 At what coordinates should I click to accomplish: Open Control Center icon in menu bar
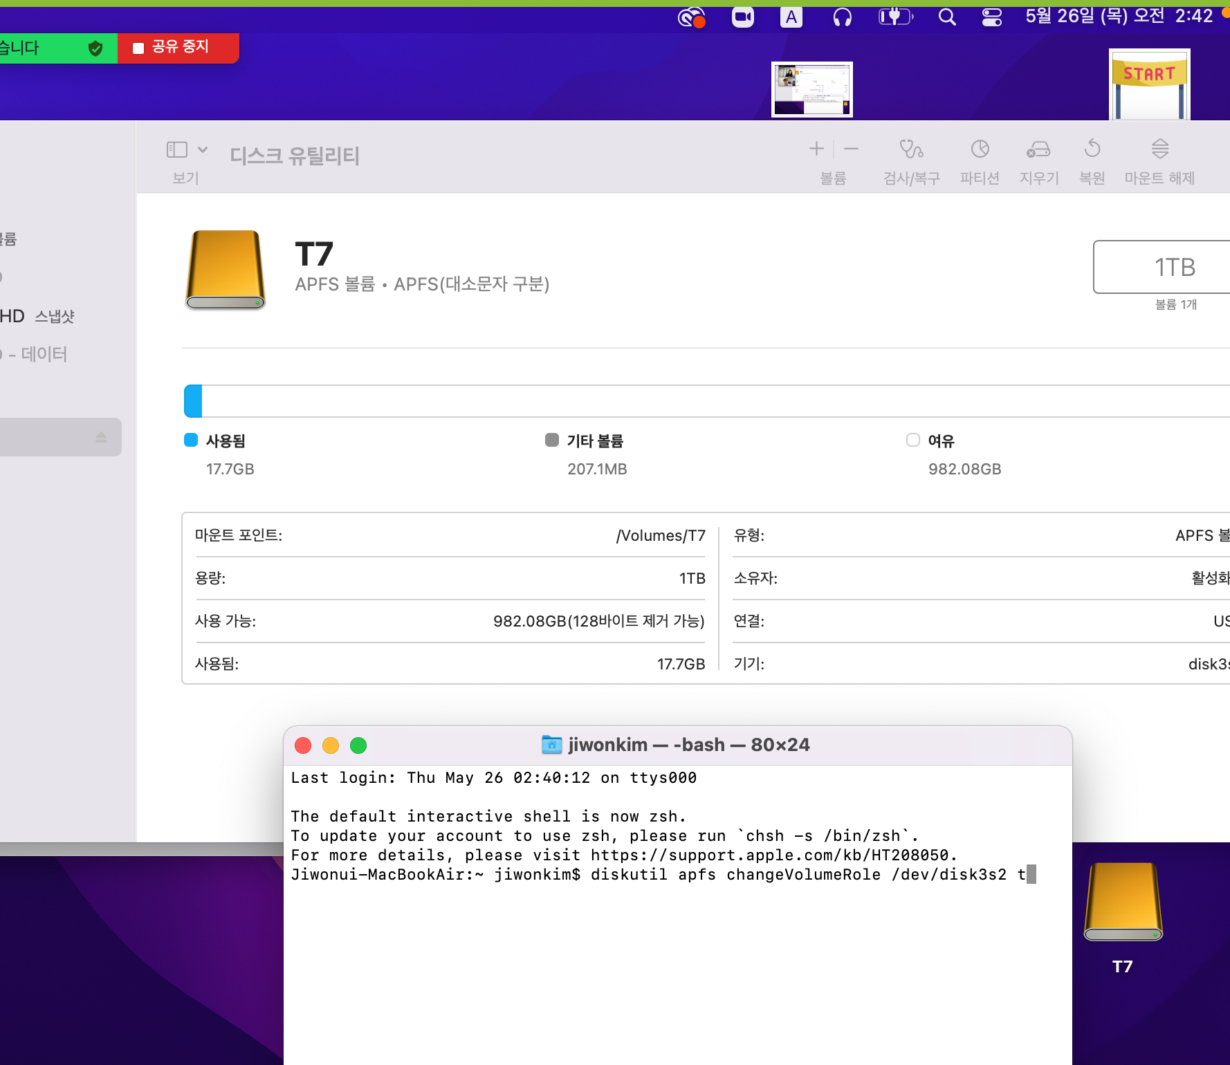tap(992, 17)
